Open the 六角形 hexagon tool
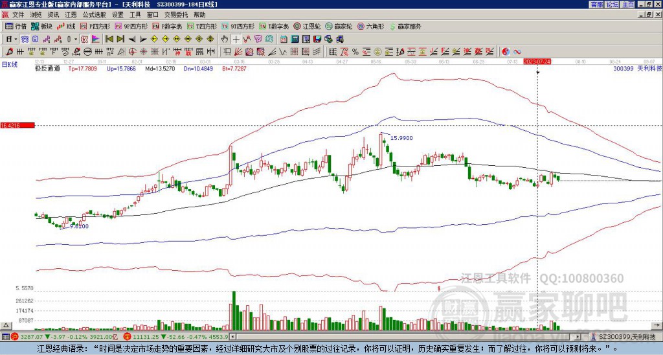663x355 pixels. tap(371, 26)
